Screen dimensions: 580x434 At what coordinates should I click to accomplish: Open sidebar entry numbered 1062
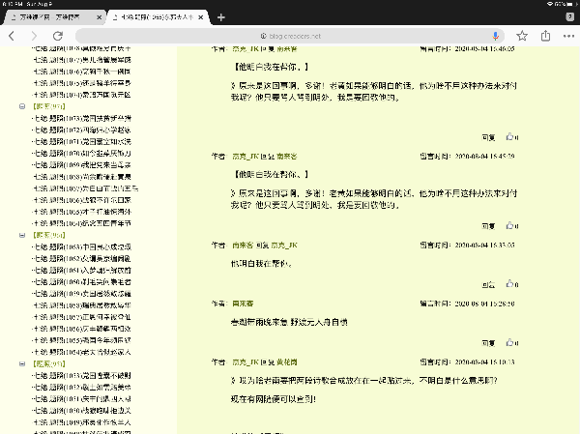pyautogui.click(x=82, y=259)
